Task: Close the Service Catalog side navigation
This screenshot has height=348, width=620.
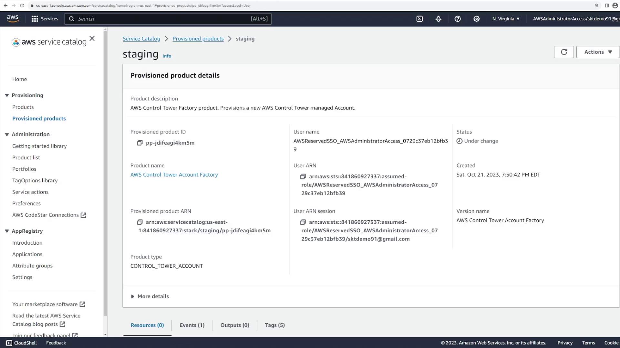Action: click(x=92, y=39)
